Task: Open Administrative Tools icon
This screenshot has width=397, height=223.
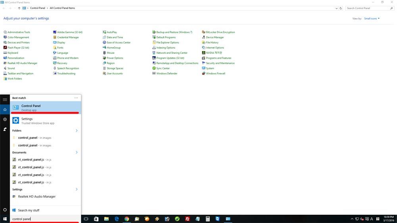Action: tap(5, 32)
